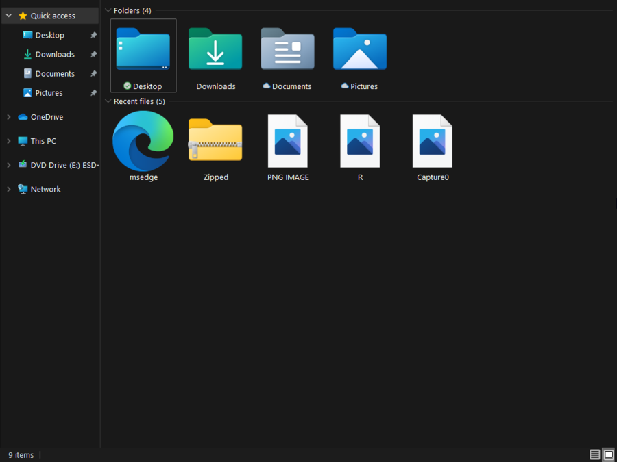Open the Desktop folder icon in Folders section
The height and width of the screenshot is (462, 617).
(x=143, y=50)
